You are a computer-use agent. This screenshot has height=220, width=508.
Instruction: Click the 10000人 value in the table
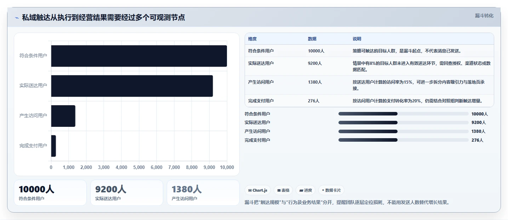[x=316, y=51]
